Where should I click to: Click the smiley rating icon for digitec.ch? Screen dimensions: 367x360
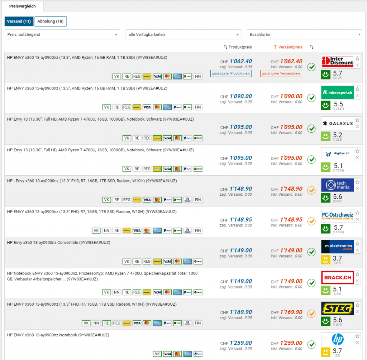[x=325, y=167]
